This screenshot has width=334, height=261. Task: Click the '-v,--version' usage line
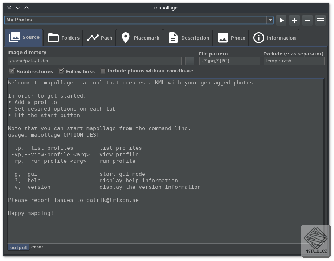(106, 187)
